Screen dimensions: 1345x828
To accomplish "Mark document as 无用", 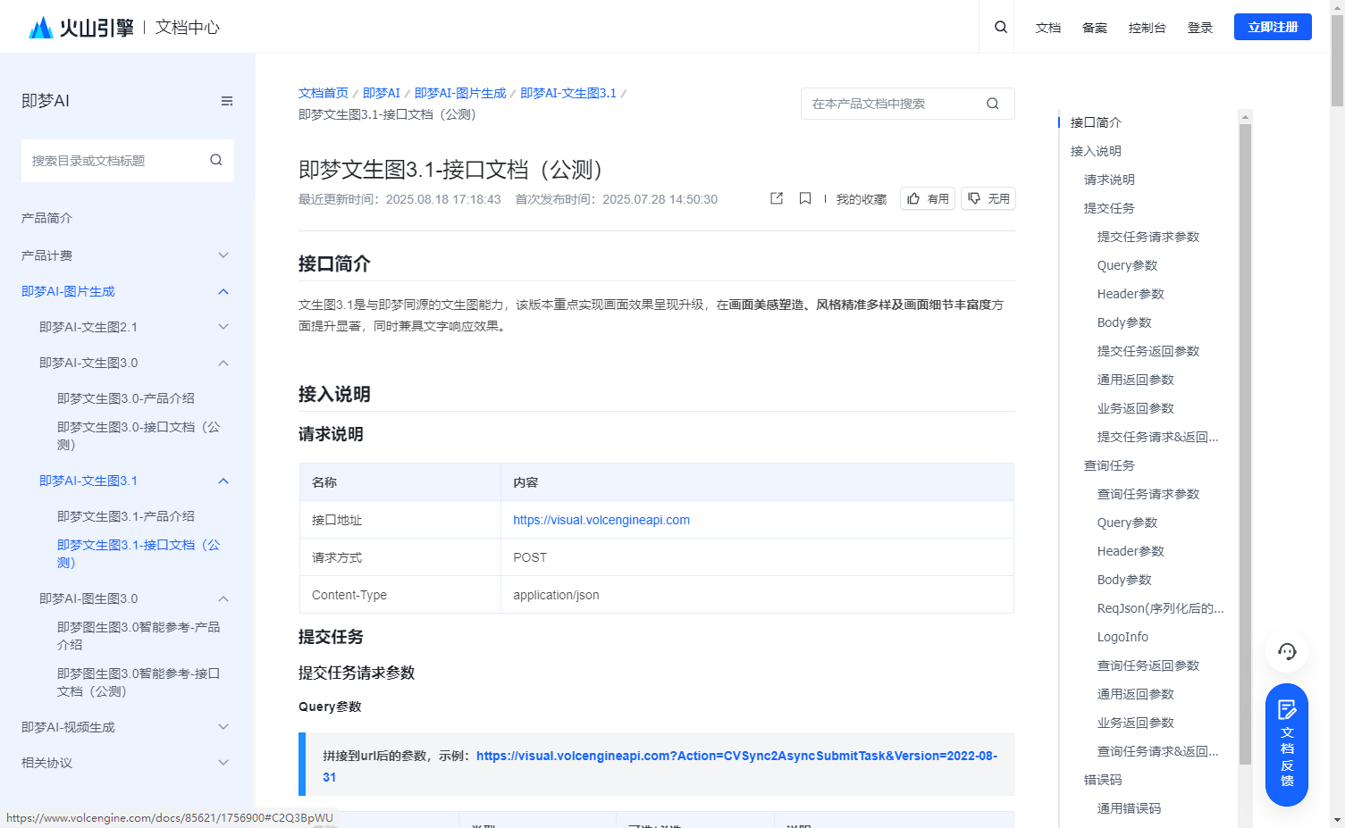I will point(988,198).
